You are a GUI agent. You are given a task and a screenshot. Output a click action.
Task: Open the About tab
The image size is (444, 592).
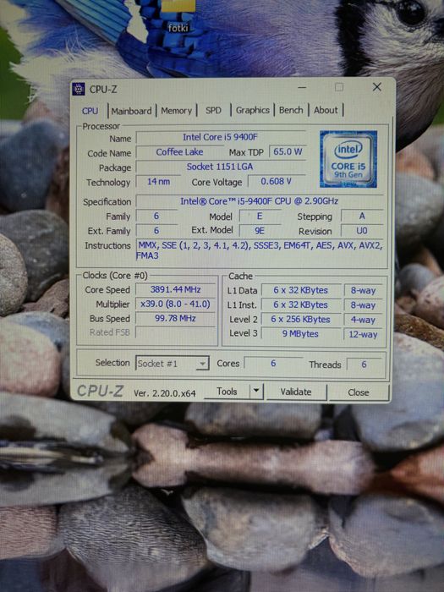pos(326,110)
